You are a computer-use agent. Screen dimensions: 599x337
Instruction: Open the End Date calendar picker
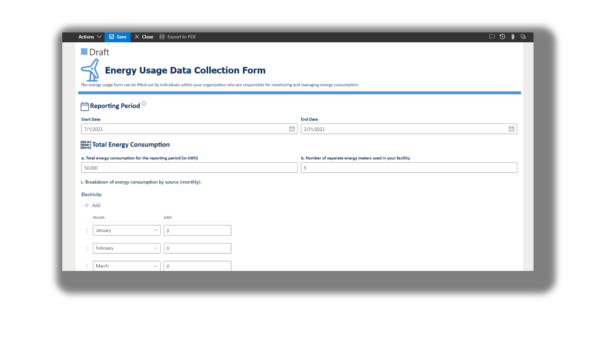(x=511, y=129)
